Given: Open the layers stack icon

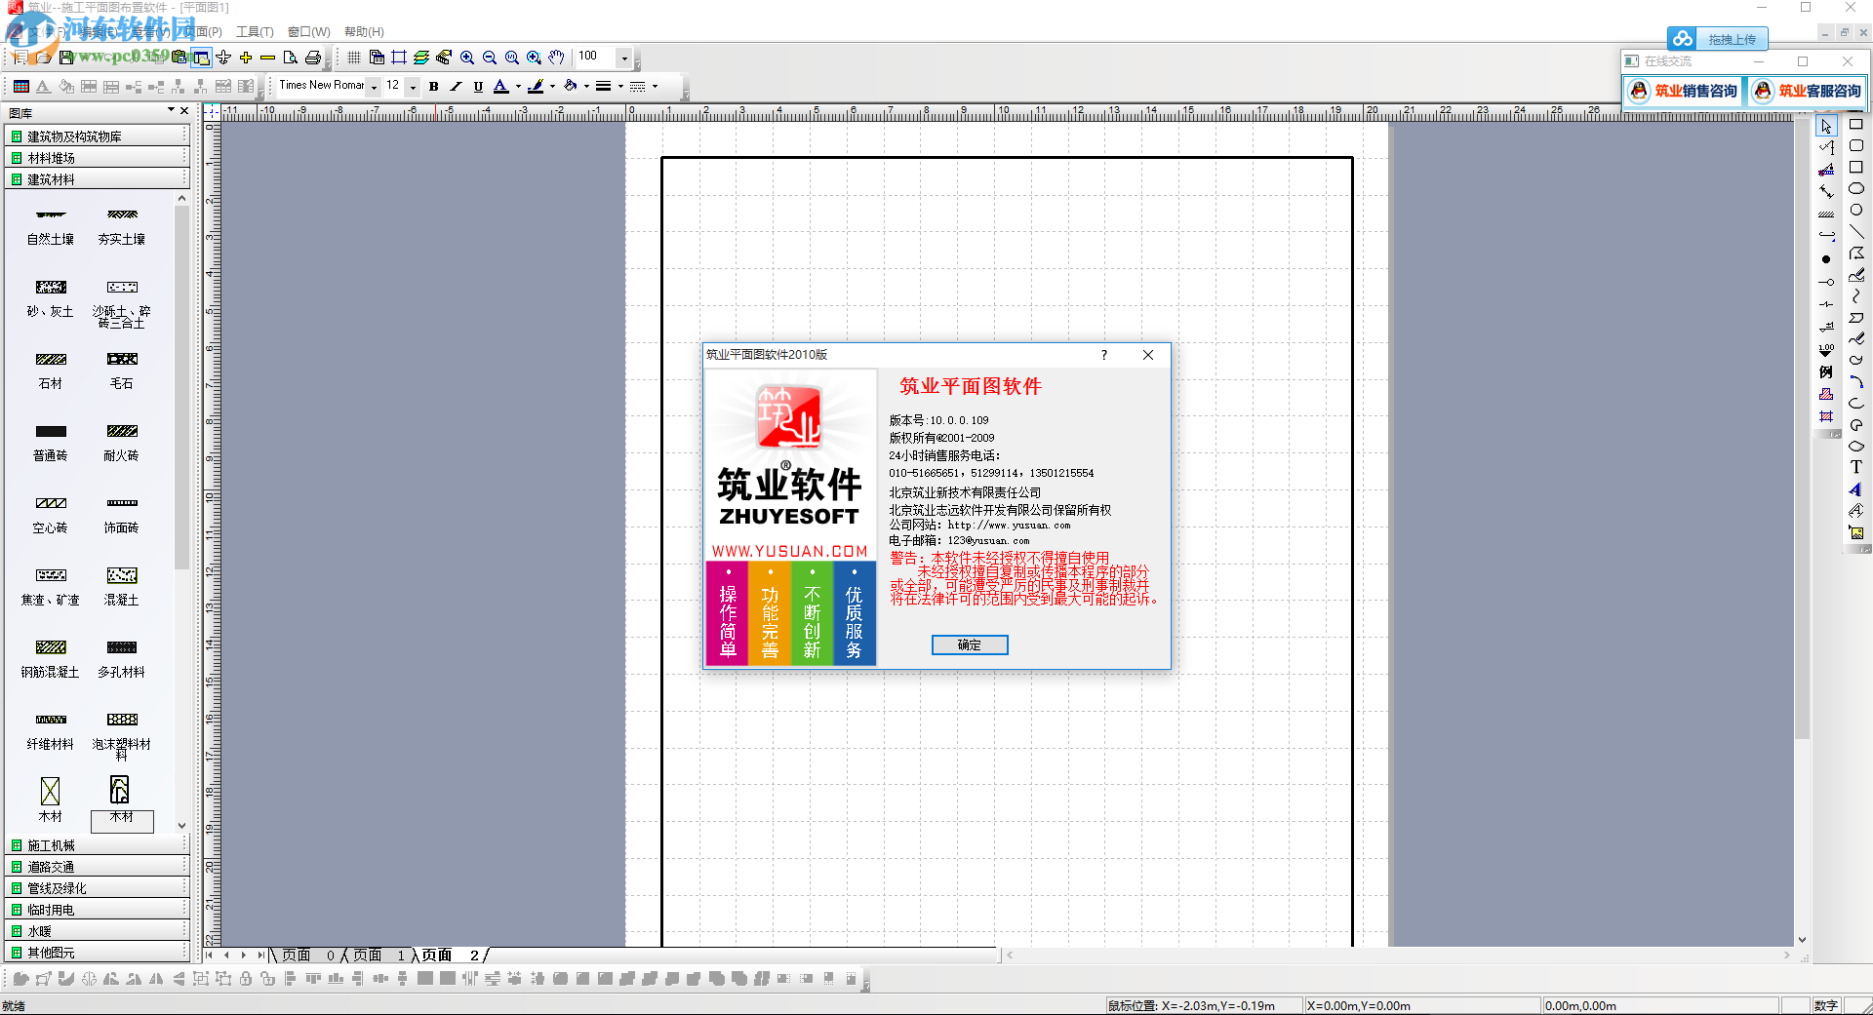Looking at the screenshot, I should point(421,58).
